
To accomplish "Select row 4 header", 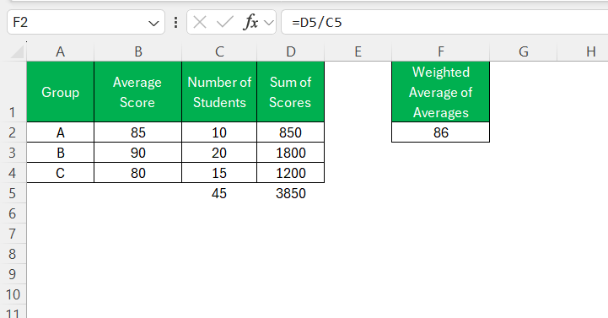I will 13,173.
